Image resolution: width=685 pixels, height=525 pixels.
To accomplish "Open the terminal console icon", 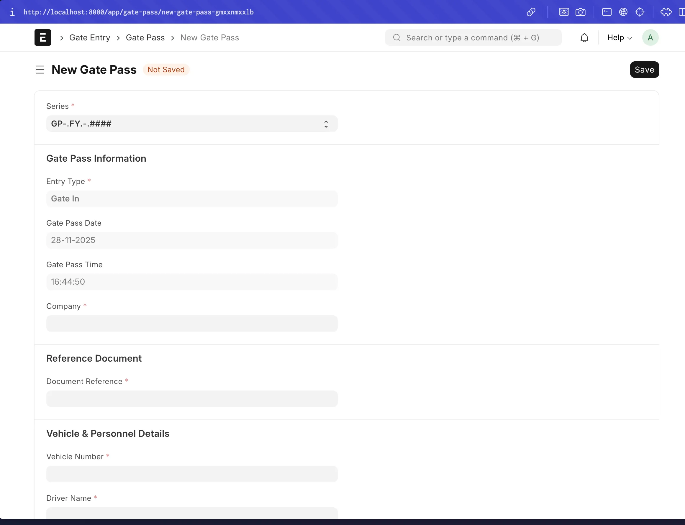I will tap(607, 12).
